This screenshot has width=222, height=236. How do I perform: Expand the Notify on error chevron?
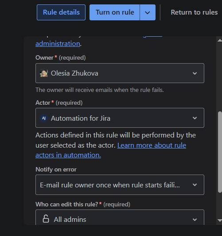point(195,185)
